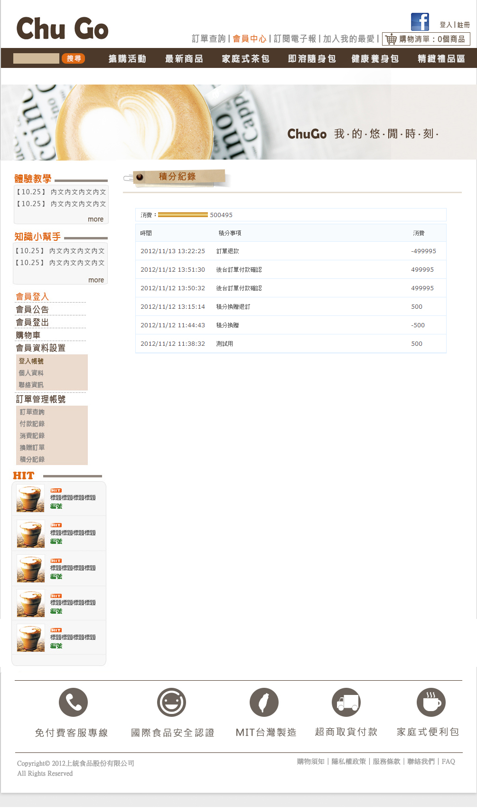Click the -499995 value
Screen dimensions: 477x808
pyautogui.click(x=424, y=251)
